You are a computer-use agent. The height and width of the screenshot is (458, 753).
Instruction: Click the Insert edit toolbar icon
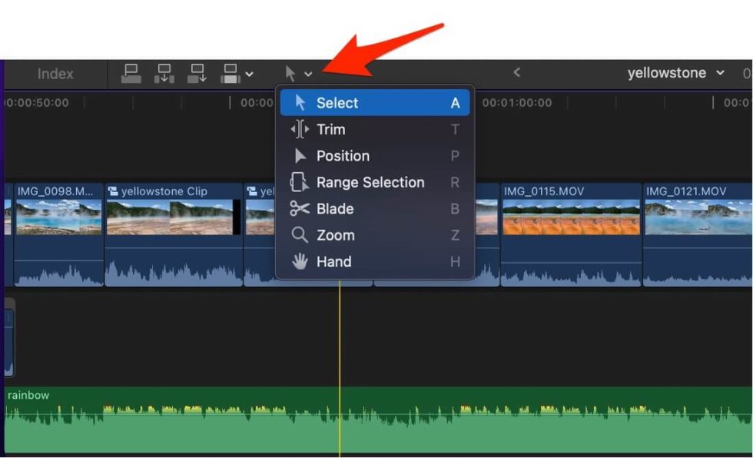tap(164, 73)
